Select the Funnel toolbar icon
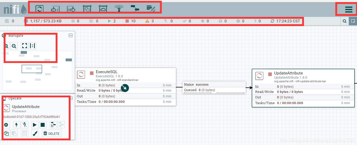 pyautogui.click(x=119, y=9)
